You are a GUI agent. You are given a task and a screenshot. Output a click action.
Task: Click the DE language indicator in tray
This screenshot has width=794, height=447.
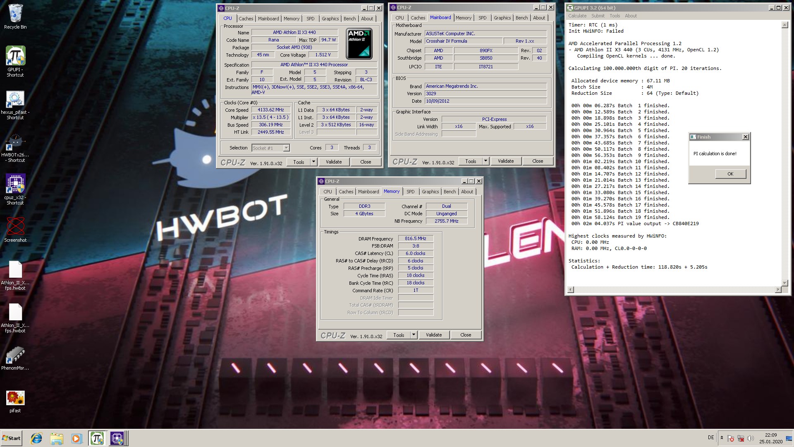click(x=711, y=437)
